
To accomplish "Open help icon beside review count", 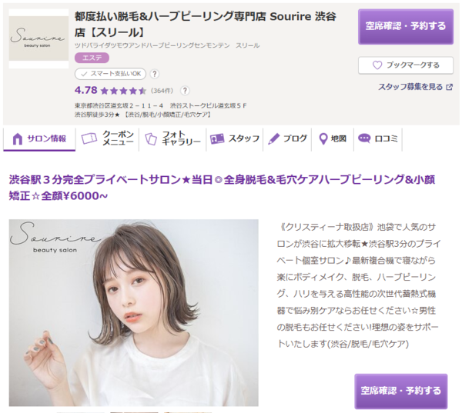I will (185, 91).
